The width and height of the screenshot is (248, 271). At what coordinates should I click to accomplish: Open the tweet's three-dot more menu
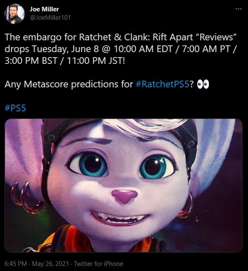(x=238, y=9)
